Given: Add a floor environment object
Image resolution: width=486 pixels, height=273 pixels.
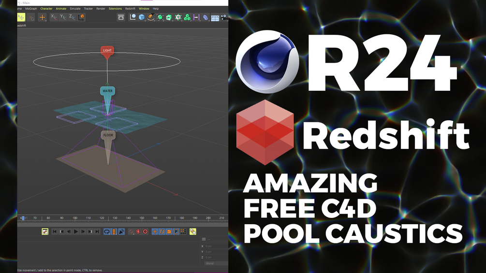Looking at the screenshot, I should 215,17.
